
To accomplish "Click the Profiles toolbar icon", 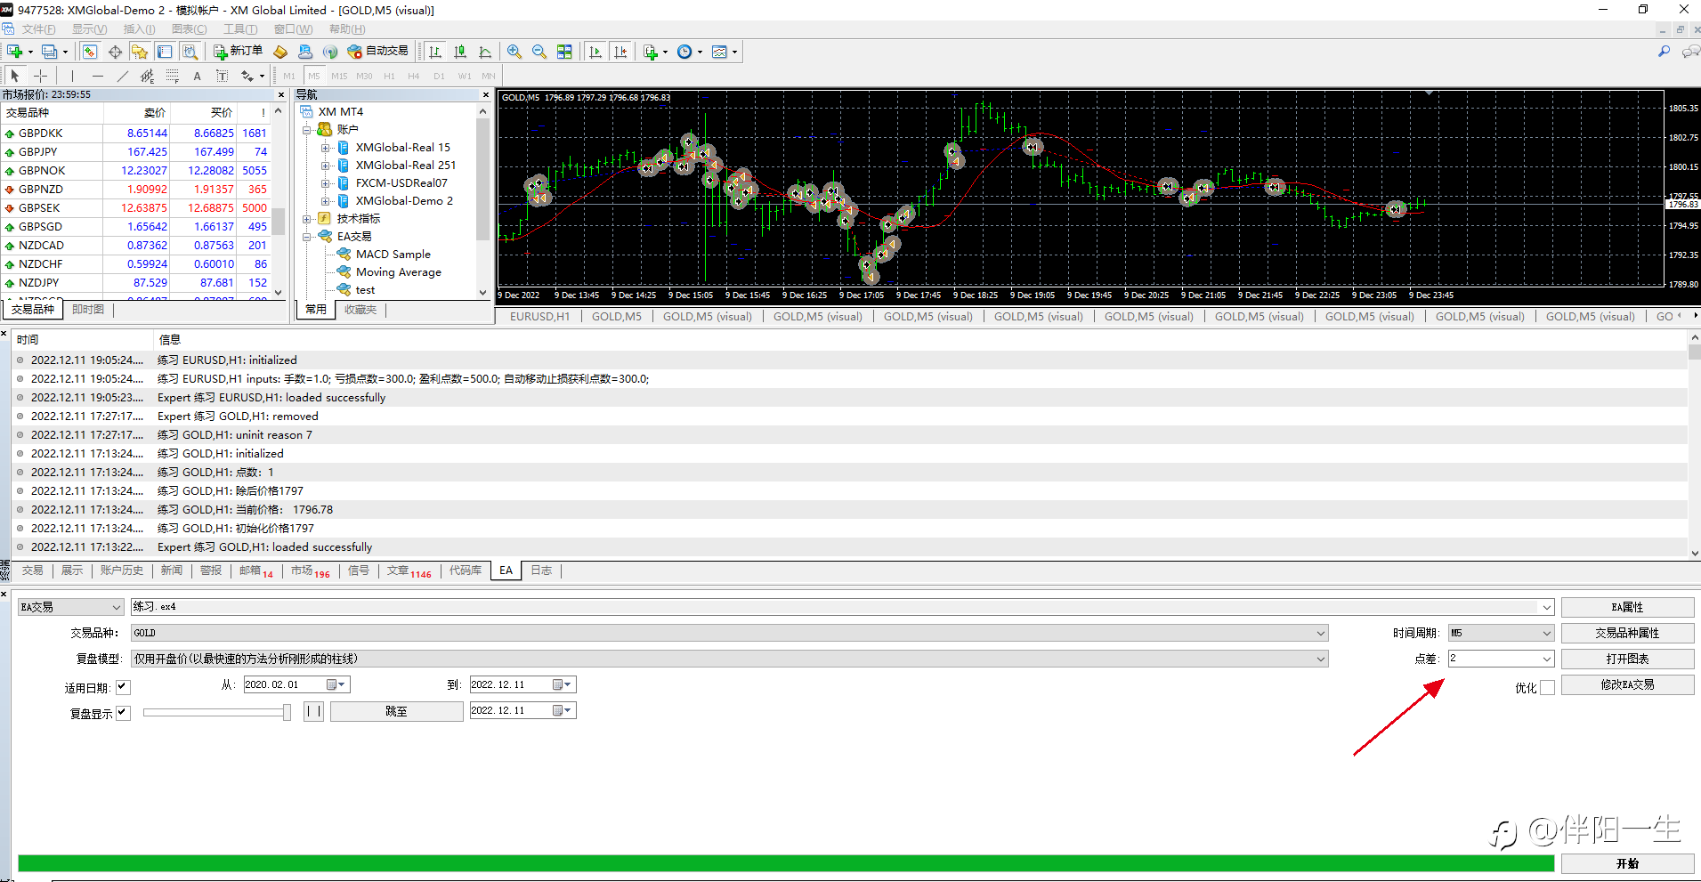I will 50,52.
